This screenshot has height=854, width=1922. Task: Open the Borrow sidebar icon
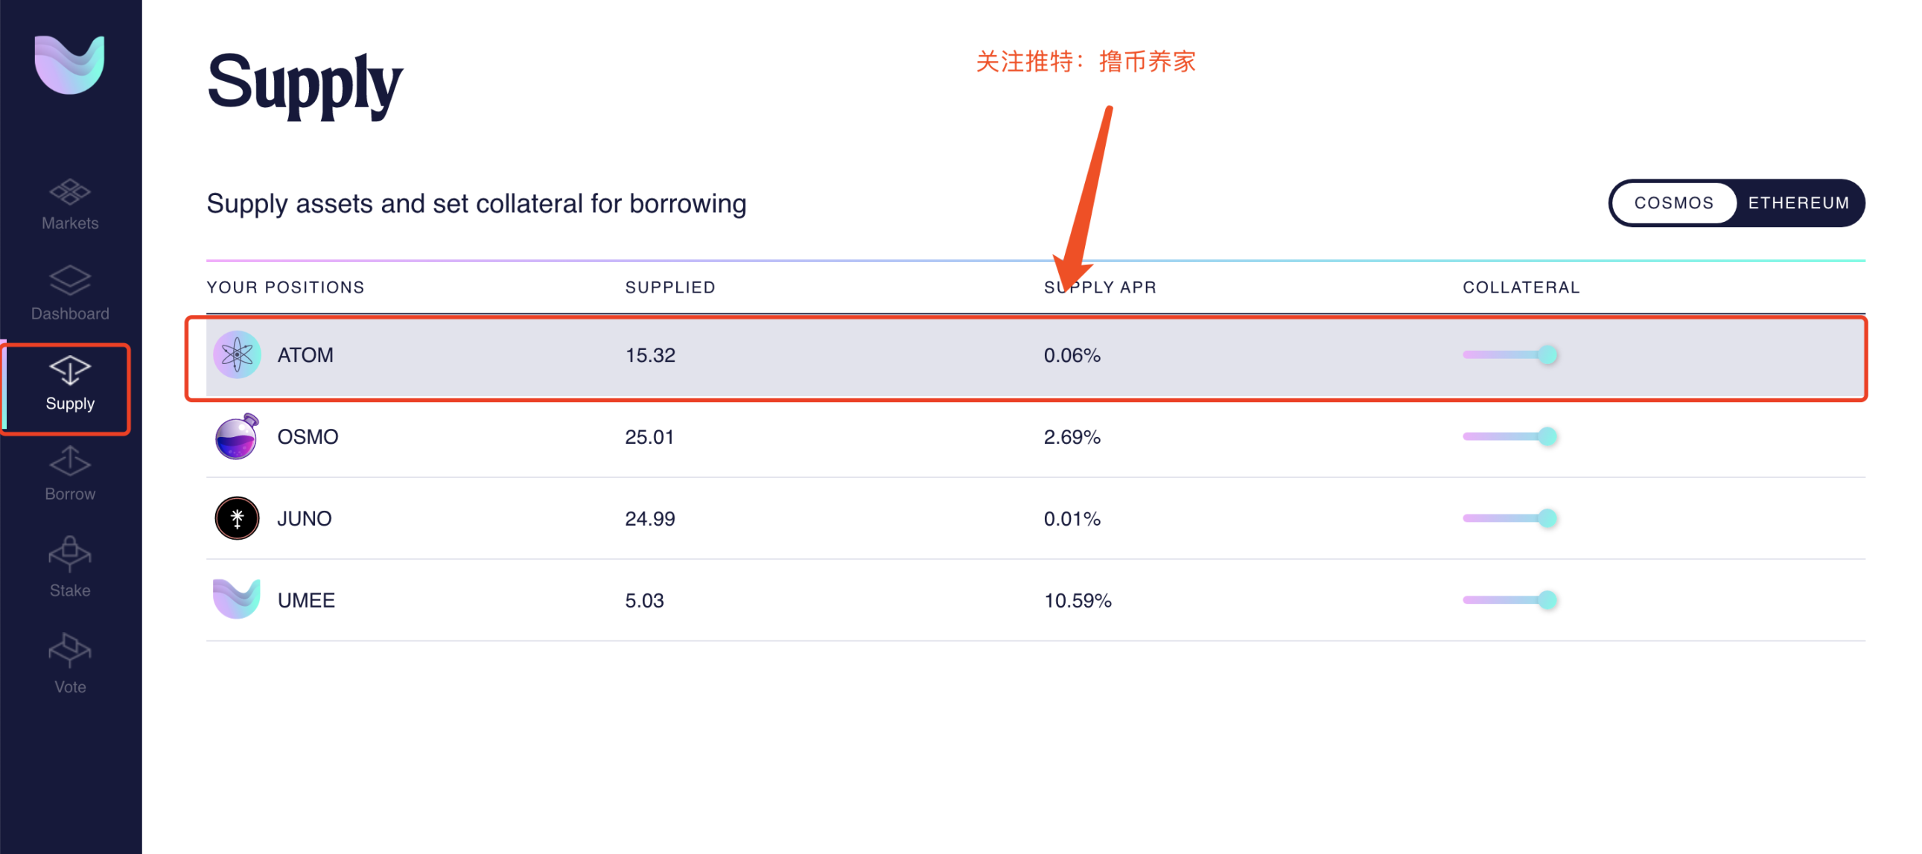pos(69,461)
